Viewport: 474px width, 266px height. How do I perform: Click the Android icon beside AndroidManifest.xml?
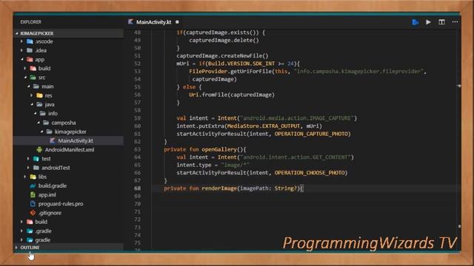click(x=39, y=149)
